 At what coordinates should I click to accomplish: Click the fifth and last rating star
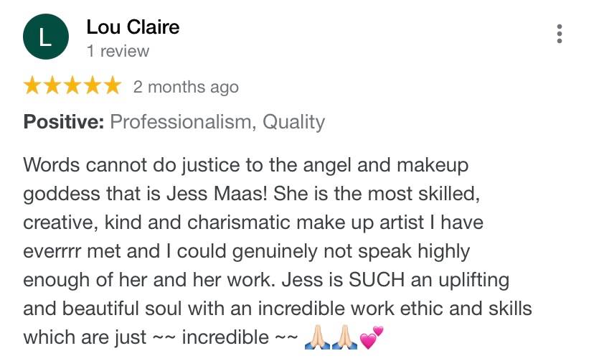[x=112, y=87]
